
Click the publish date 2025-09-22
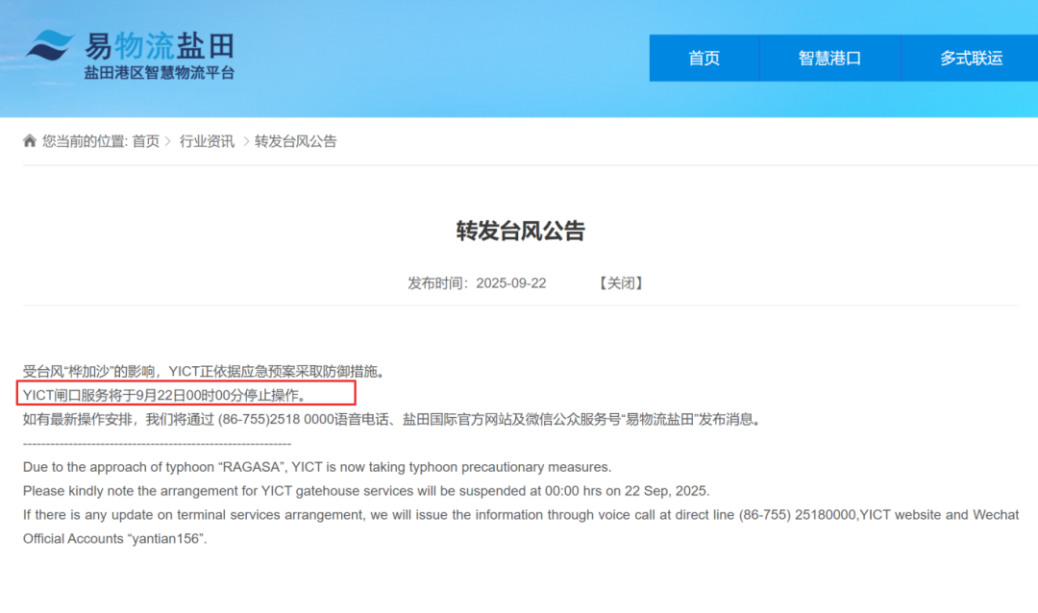coord(511,283)
